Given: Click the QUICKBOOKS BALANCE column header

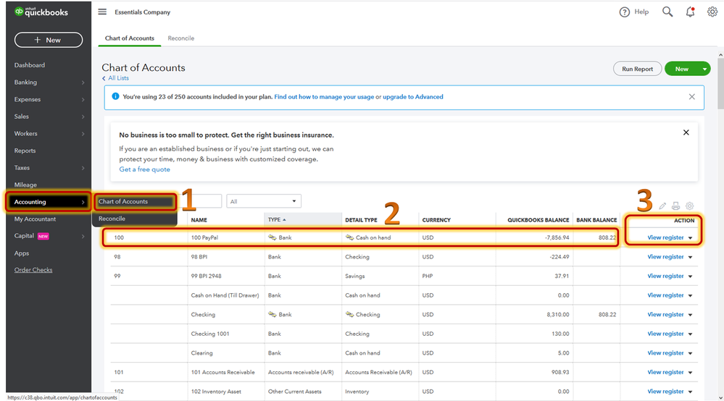Looking at the screenshot, I should (538, 220).
